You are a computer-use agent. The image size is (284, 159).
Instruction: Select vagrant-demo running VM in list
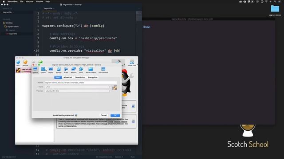[24, 70]
